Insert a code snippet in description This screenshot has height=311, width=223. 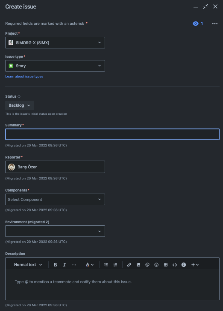click(x=175, y=265)
